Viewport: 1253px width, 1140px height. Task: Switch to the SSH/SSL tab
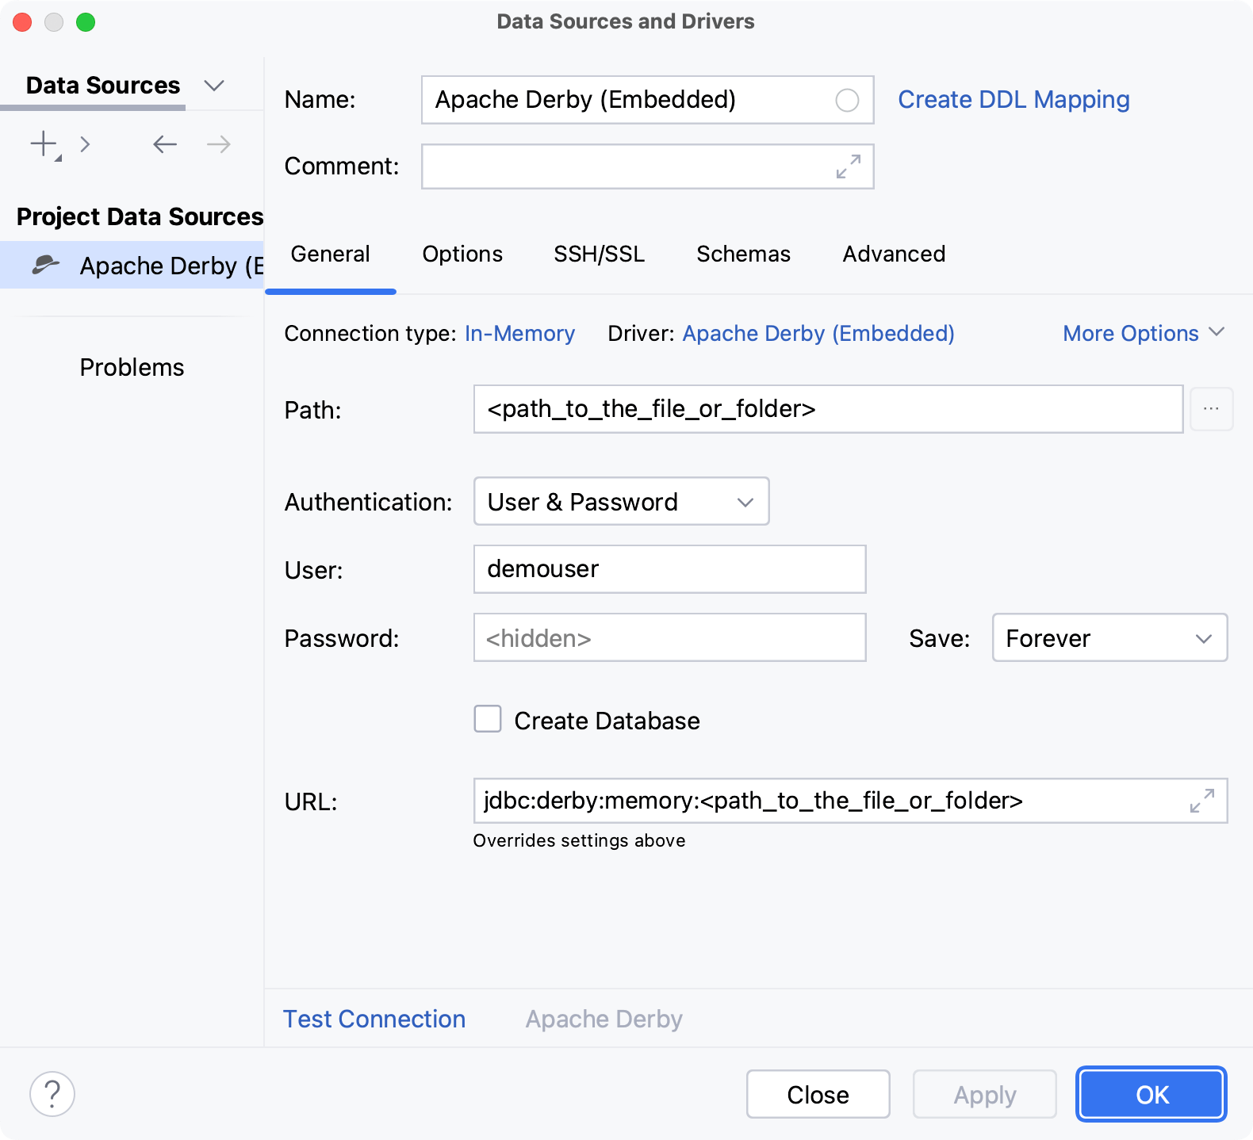point(599,254)
